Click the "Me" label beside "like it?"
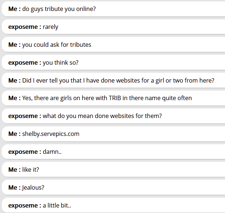225x213 pixels. pyautogui.click(x=13, y=170)
